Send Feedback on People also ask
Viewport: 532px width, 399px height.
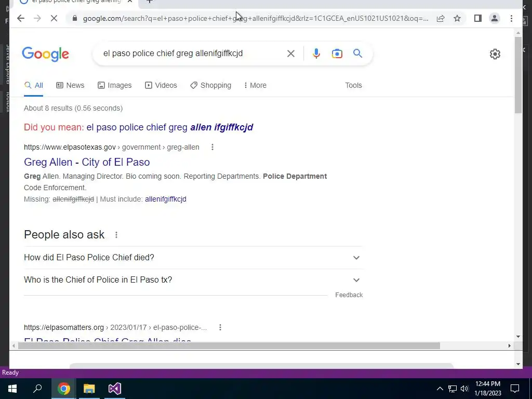(349, 295)
